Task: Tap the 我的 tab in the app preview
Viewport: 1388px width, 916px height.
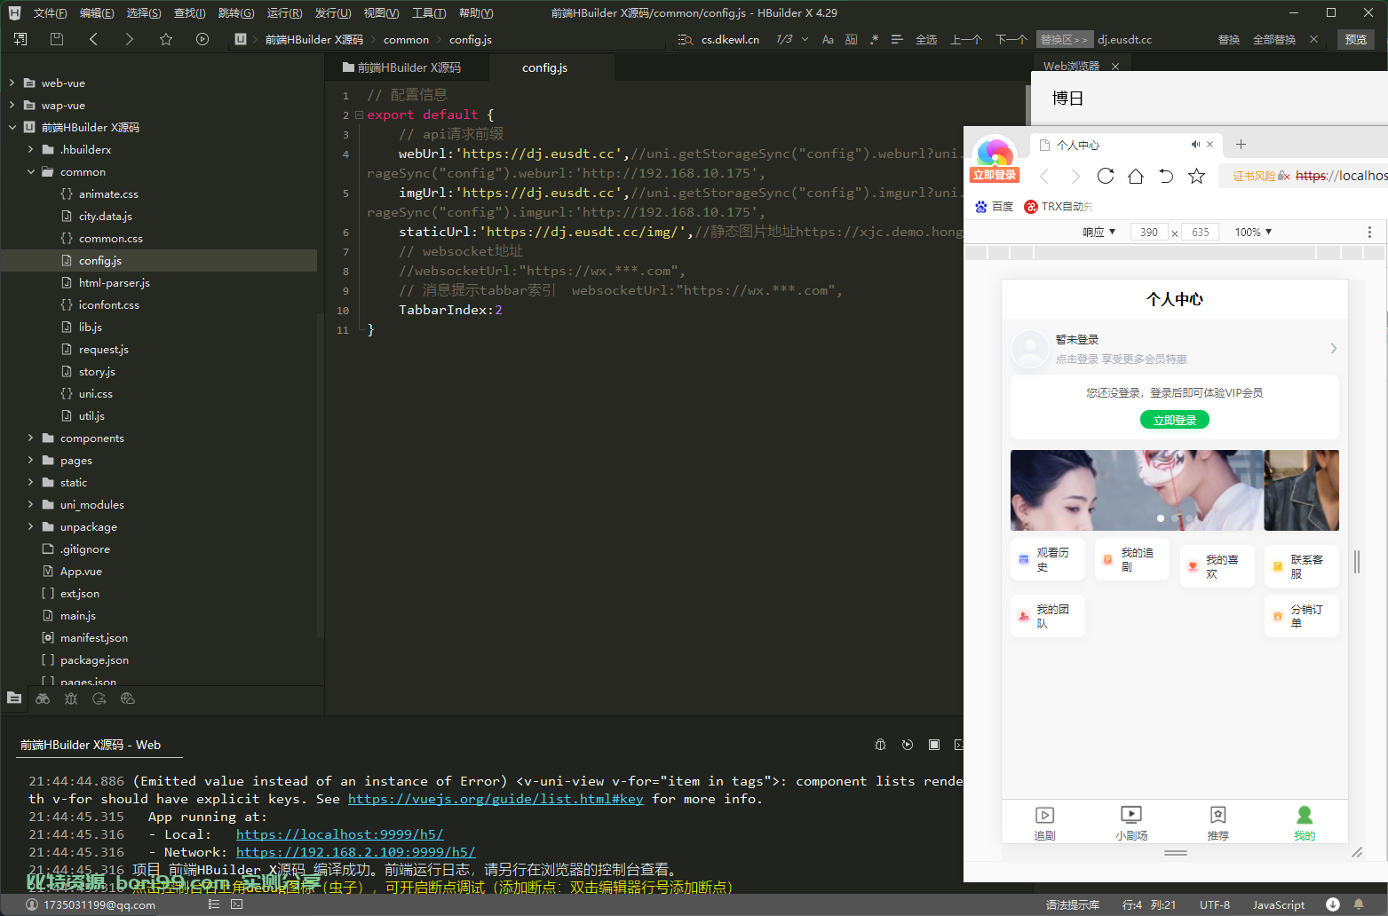Action: pyautogui.click(x=1305, y=823)
